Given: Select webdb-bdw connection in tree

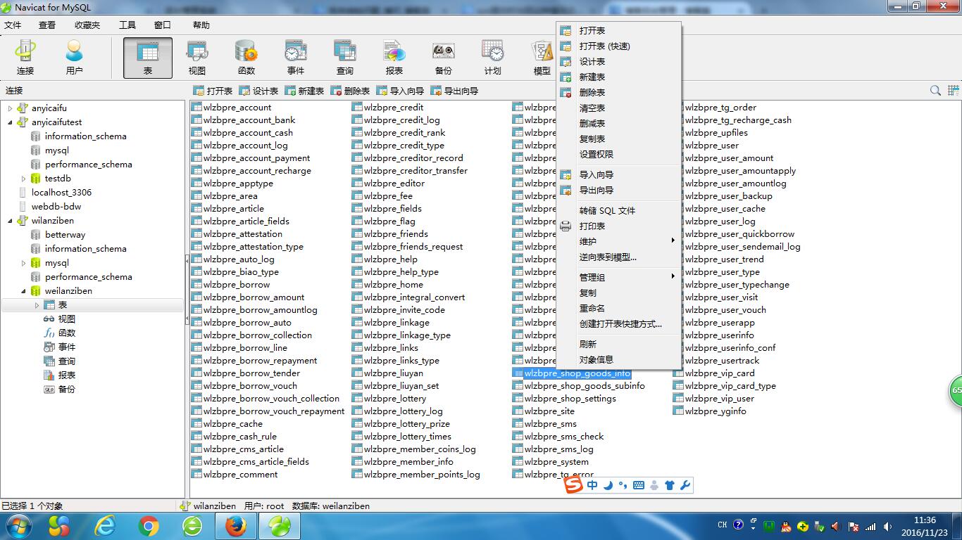Looking at the screenshot, I should (56, 207).
